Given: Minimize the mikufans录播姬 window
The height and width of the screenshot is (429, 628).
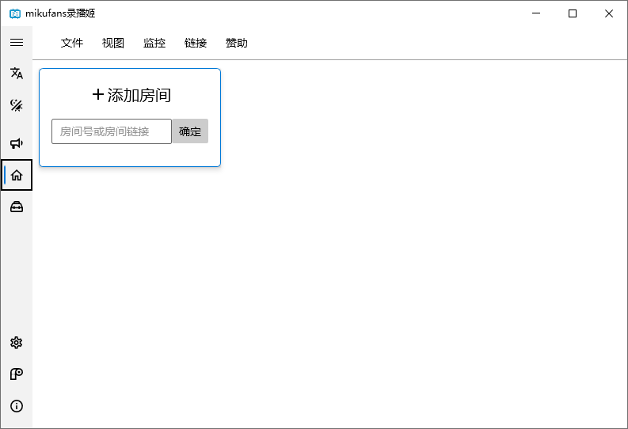Looking at the screenshot, I should (x=536, y=13).
